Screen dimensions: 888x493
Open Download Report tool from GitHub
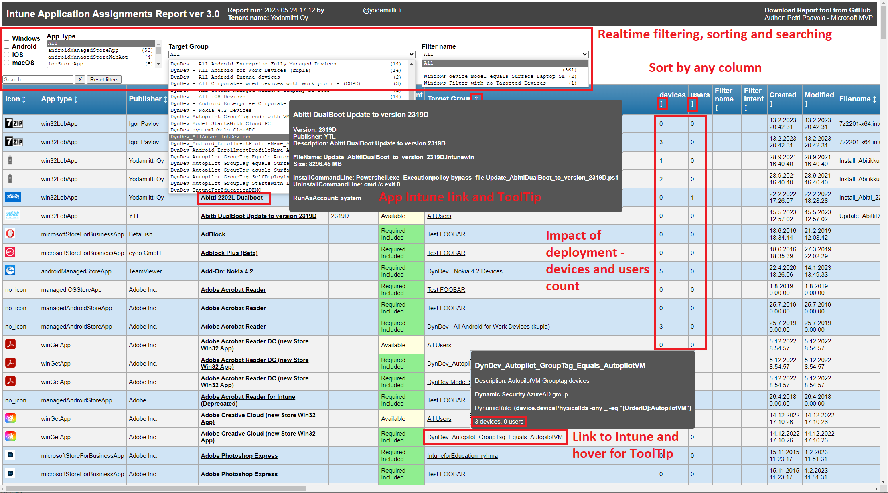tap(820, 10)
